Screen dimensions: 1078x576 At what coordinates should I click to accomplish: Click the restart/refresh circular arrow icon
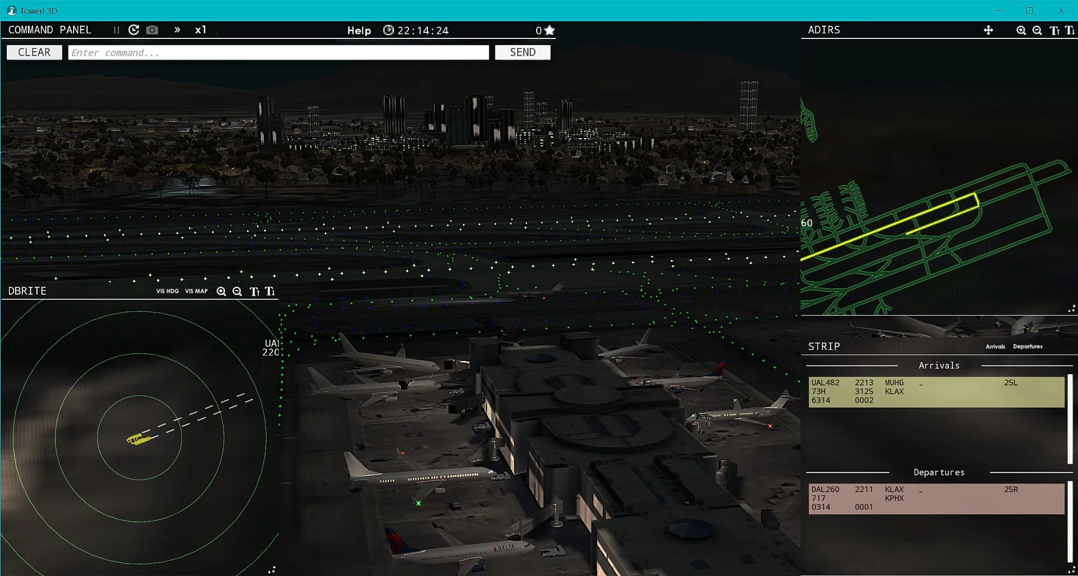[134, 30]
